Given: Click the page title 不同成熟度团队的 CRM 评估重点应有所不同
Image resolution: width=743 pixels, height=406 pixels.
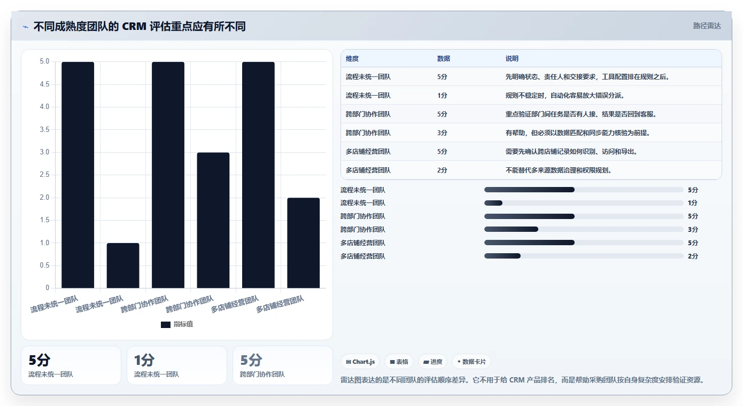Looking at the screenshot, I should (x=140, y=27).
